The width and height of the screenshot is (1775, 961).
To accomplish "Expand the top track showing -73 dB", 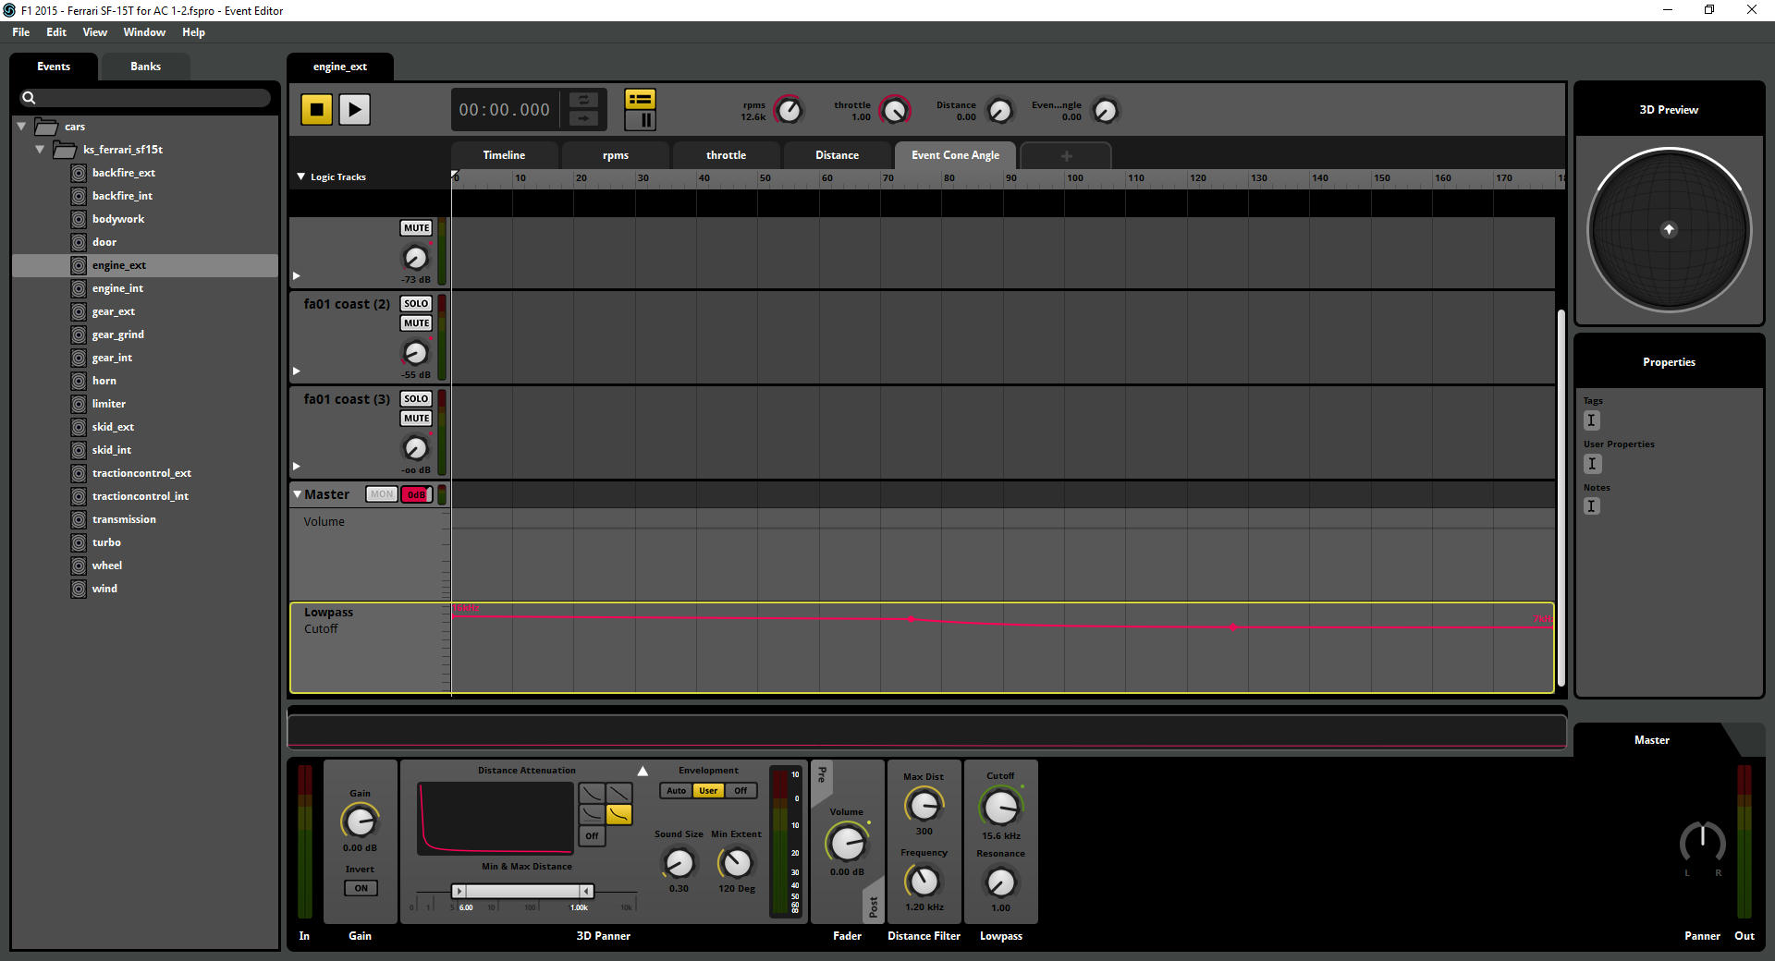I will 297,276.
